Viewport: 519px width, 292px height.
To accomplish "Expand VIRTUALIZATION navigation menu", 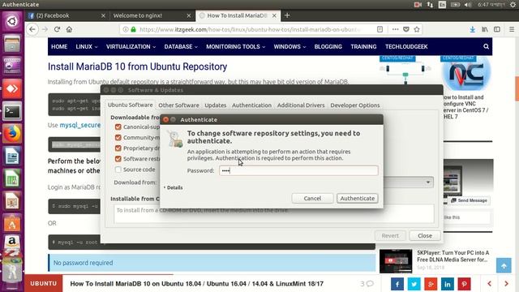I will pos(131,47).
